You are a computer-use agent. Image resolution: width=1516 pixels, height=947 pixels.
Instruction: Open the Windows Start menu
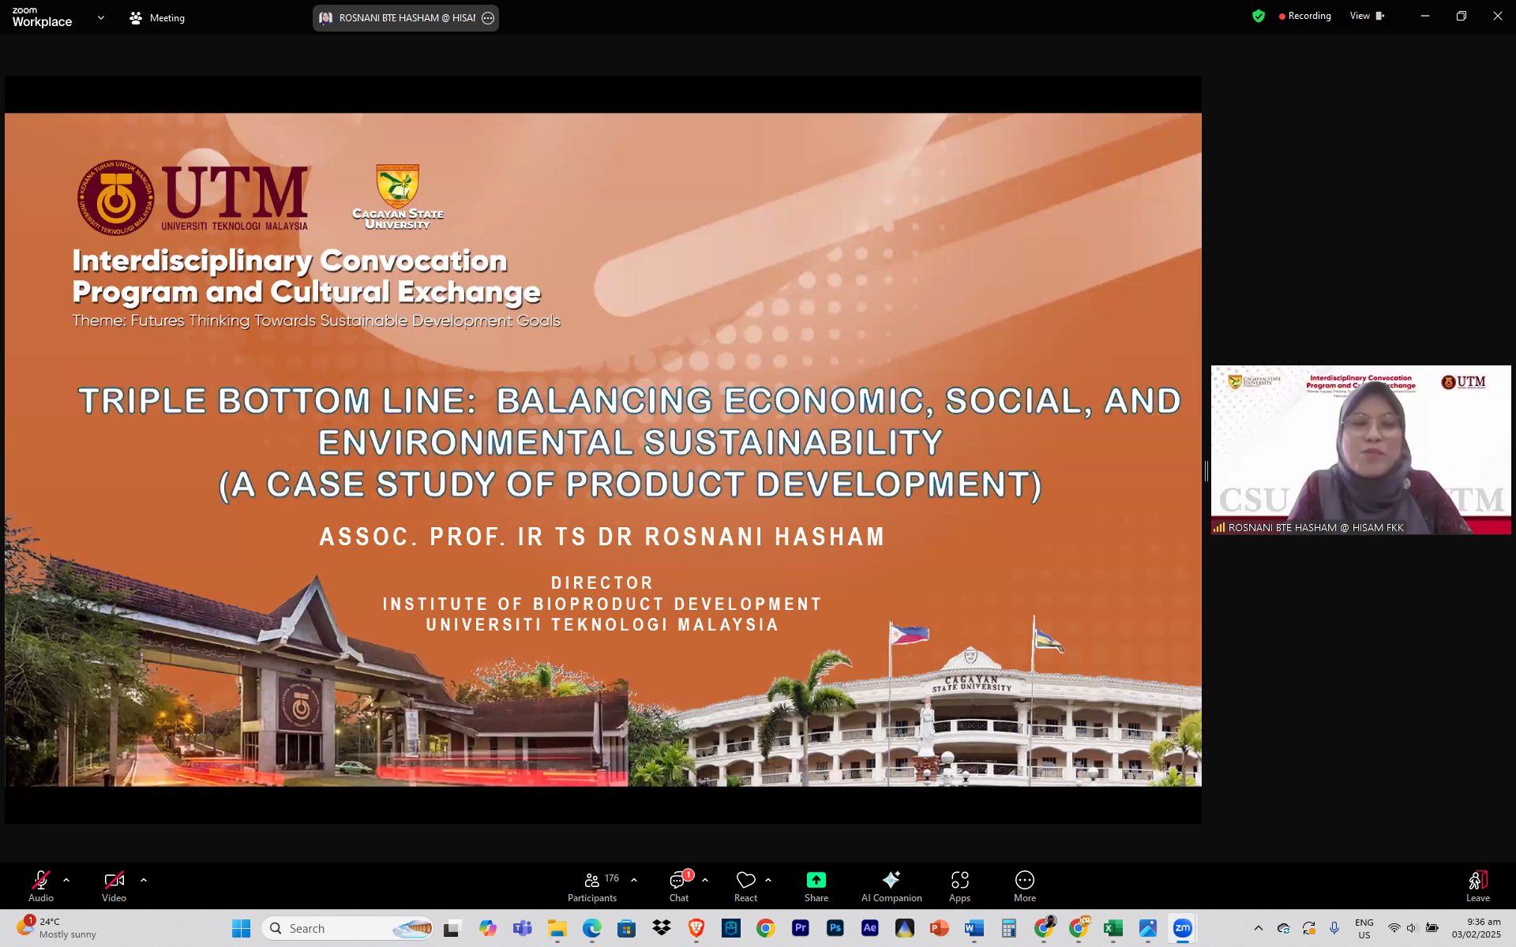click(242, 928)
